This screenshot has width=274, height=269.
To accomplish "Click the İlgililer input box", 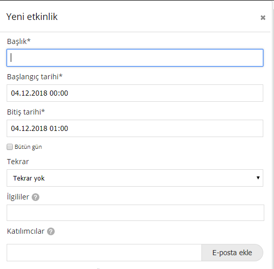I will (135, 213).
